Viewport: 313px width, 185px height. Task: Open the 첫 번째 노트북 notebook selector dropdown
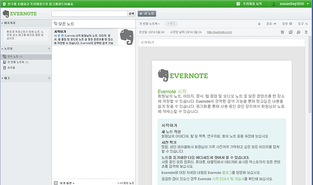coord(150,24)
